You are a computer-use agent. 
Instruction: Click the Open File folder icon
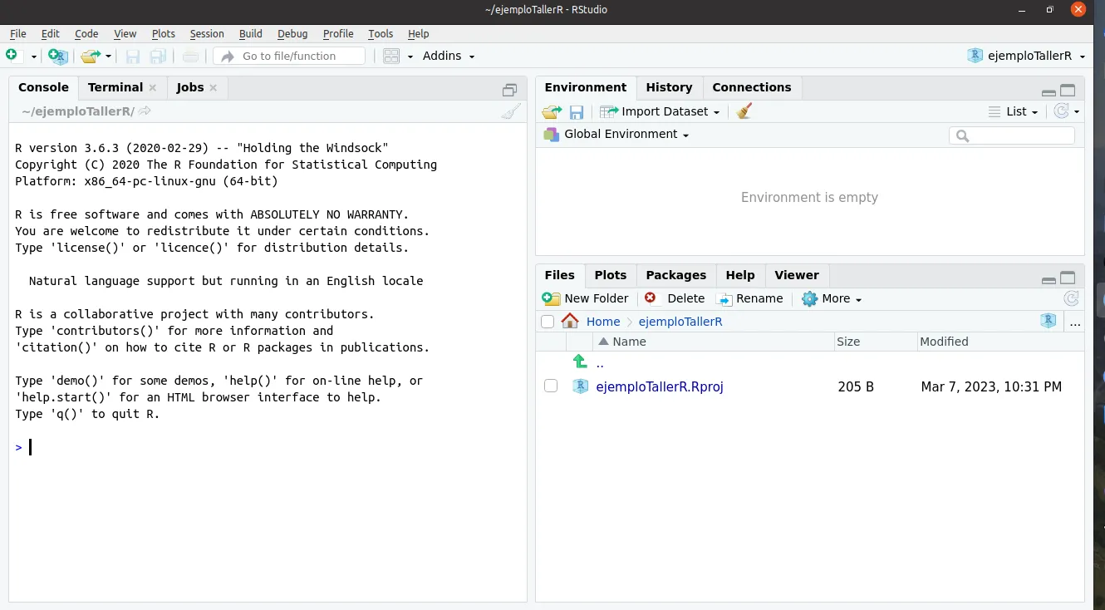(x=90, y=56)
